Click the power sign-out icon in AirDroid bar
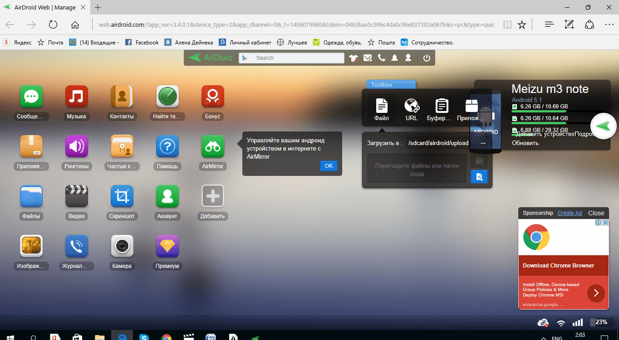 427,58
